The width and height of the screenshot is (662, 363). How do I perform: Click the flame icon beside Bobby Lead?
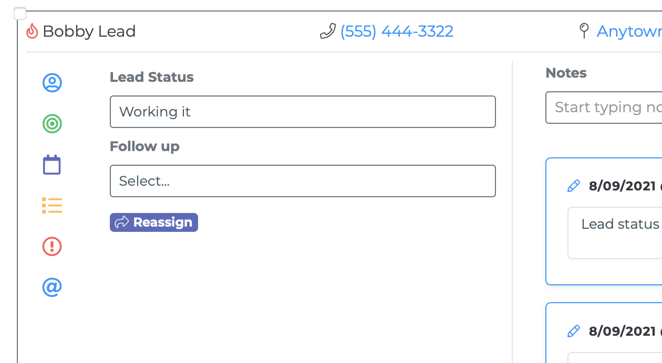[x=32, y=31]
